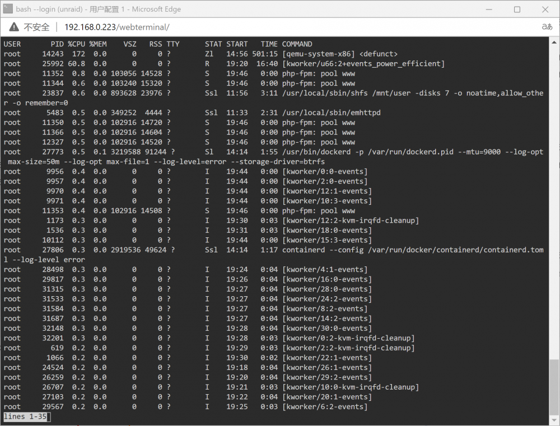Click the CPU value 172
560x426 pixels.
[78, 54]
